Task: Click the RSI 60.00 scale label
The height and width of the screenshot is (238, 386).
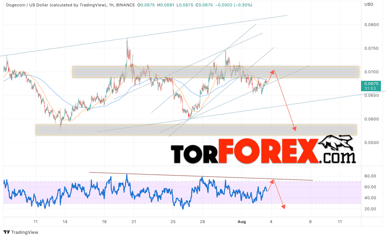Action: pos(370,187)
